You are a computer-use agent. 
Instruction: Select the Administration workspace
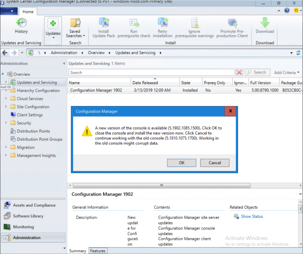click(33, 238)
